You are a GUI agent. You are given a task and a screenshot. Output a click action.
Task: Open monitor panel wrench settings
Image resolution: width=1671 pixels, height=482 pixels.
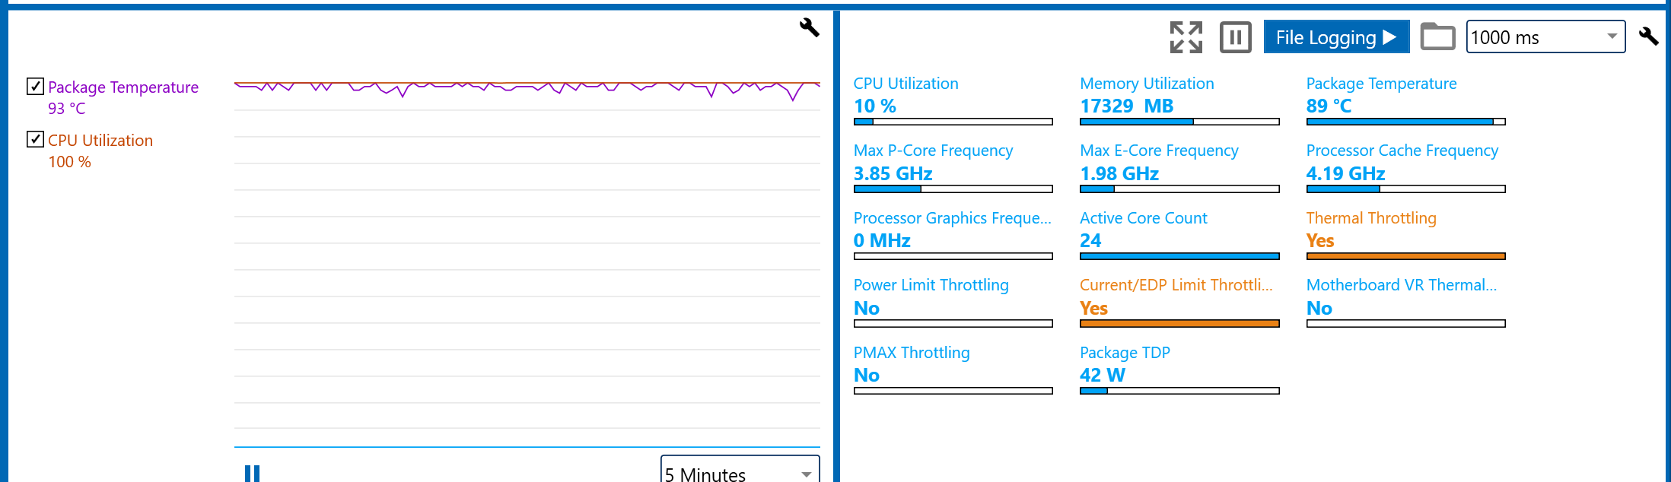click(1648, 36)
